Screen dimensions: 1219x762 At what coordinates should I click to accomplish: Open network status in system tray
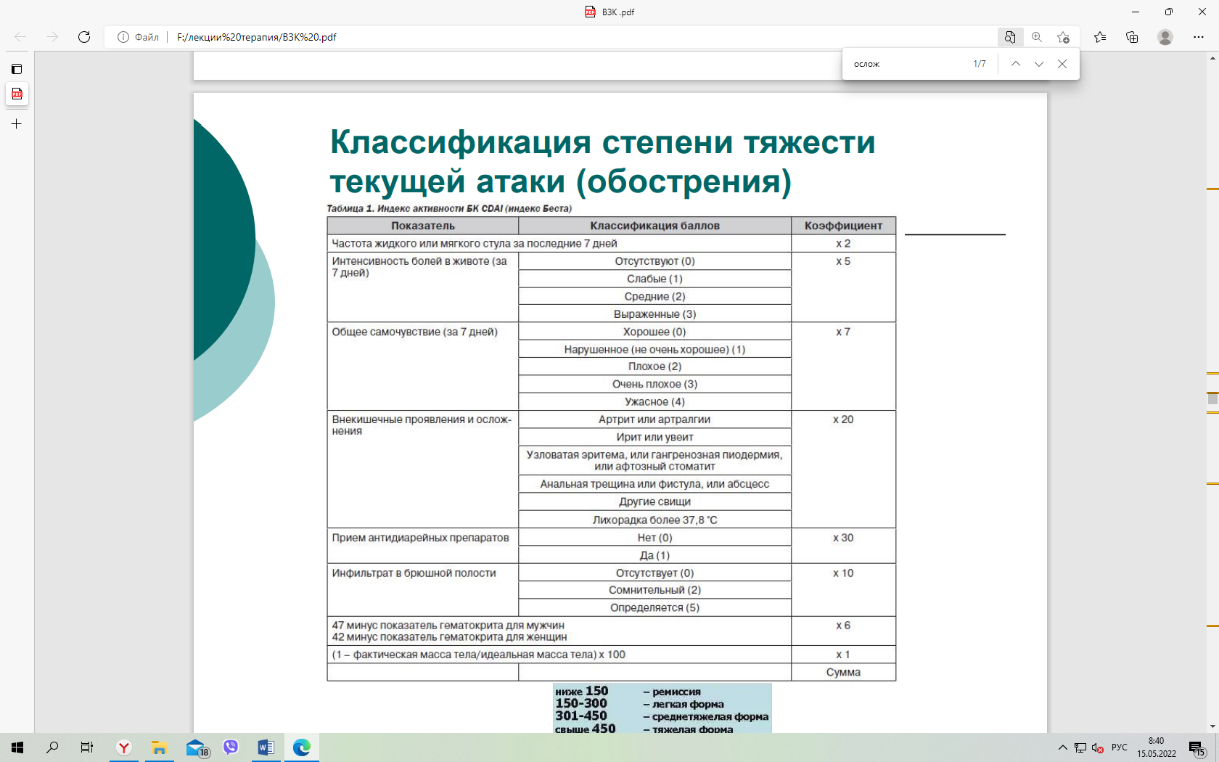coord(1080,747)
